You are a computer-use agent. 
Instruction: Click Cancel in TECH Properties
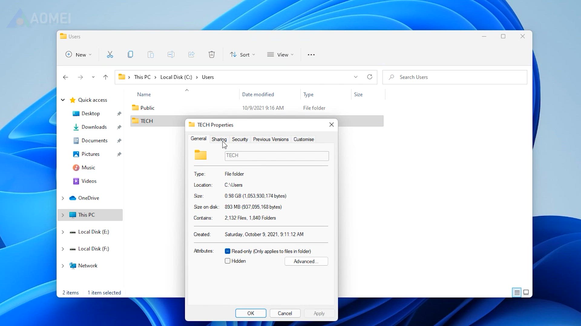(285, 313)
